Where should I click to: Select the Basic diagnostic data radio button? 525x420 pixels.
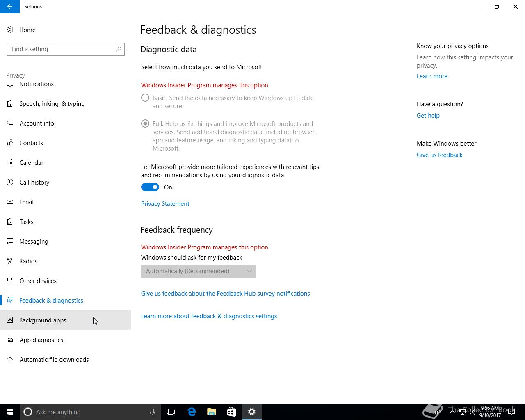click(x=145, y=98)
